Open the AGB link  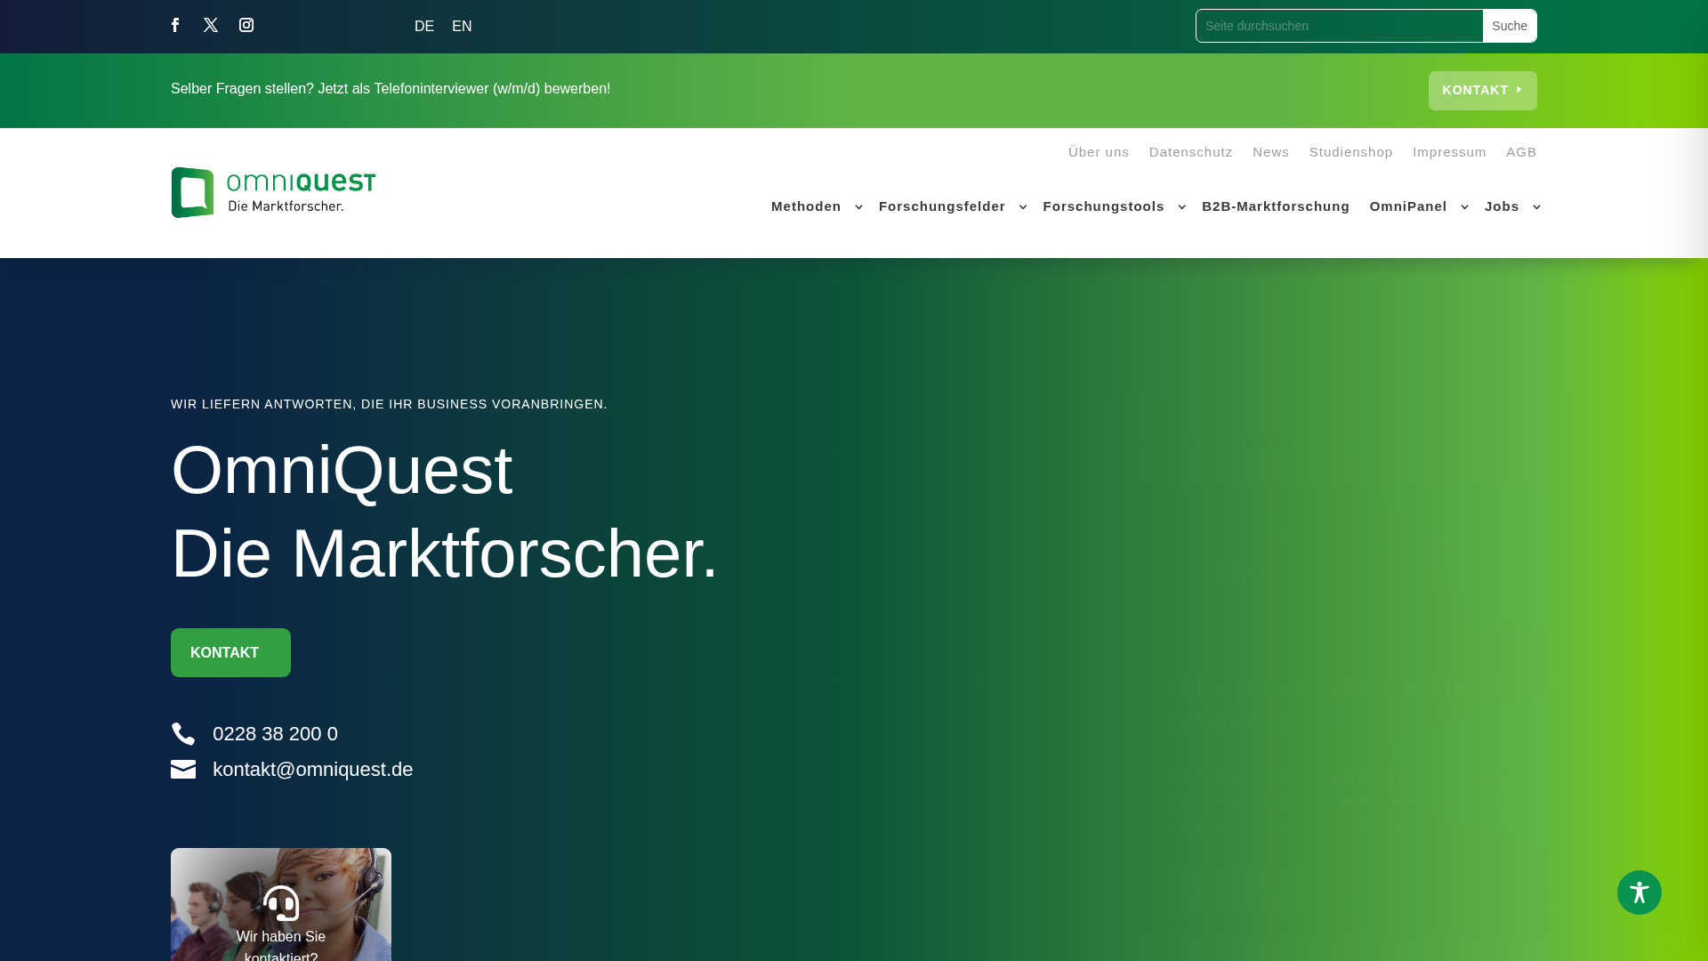1521,152
